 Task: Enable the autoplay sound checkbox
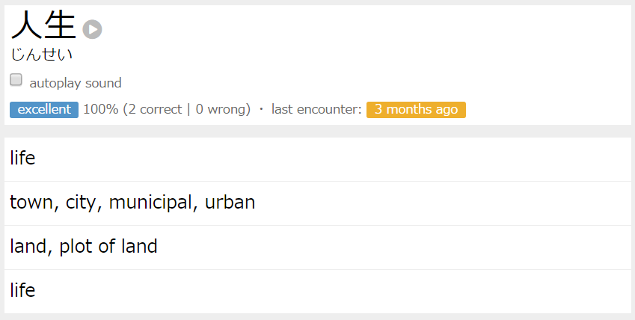(x=16, y=80)
